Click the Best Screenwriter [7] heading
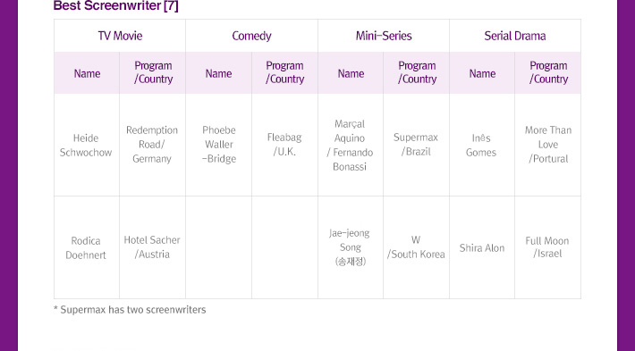 116,5
